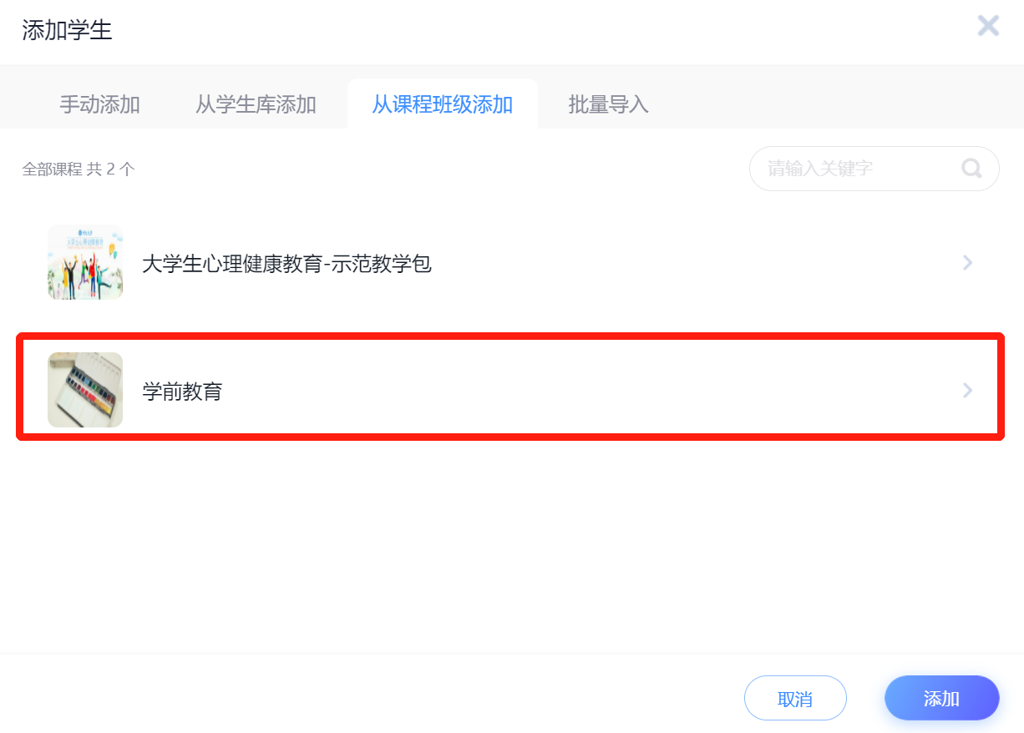Screen dimensions: 1024x733
Task: Click the 学前教育 course name text
Action: [x=182, y=391]
